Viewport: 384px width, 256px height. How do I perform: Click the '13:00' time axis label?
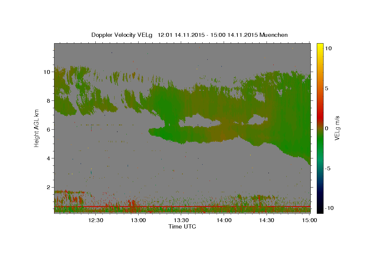click(139, 220)
